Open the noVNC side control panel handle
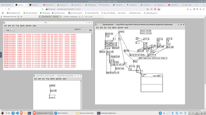206x115 pixels. click(1, 55)
